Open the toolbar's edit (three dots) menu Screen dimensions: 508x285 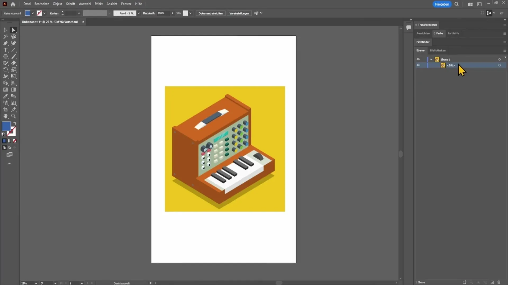click(10, 163)
